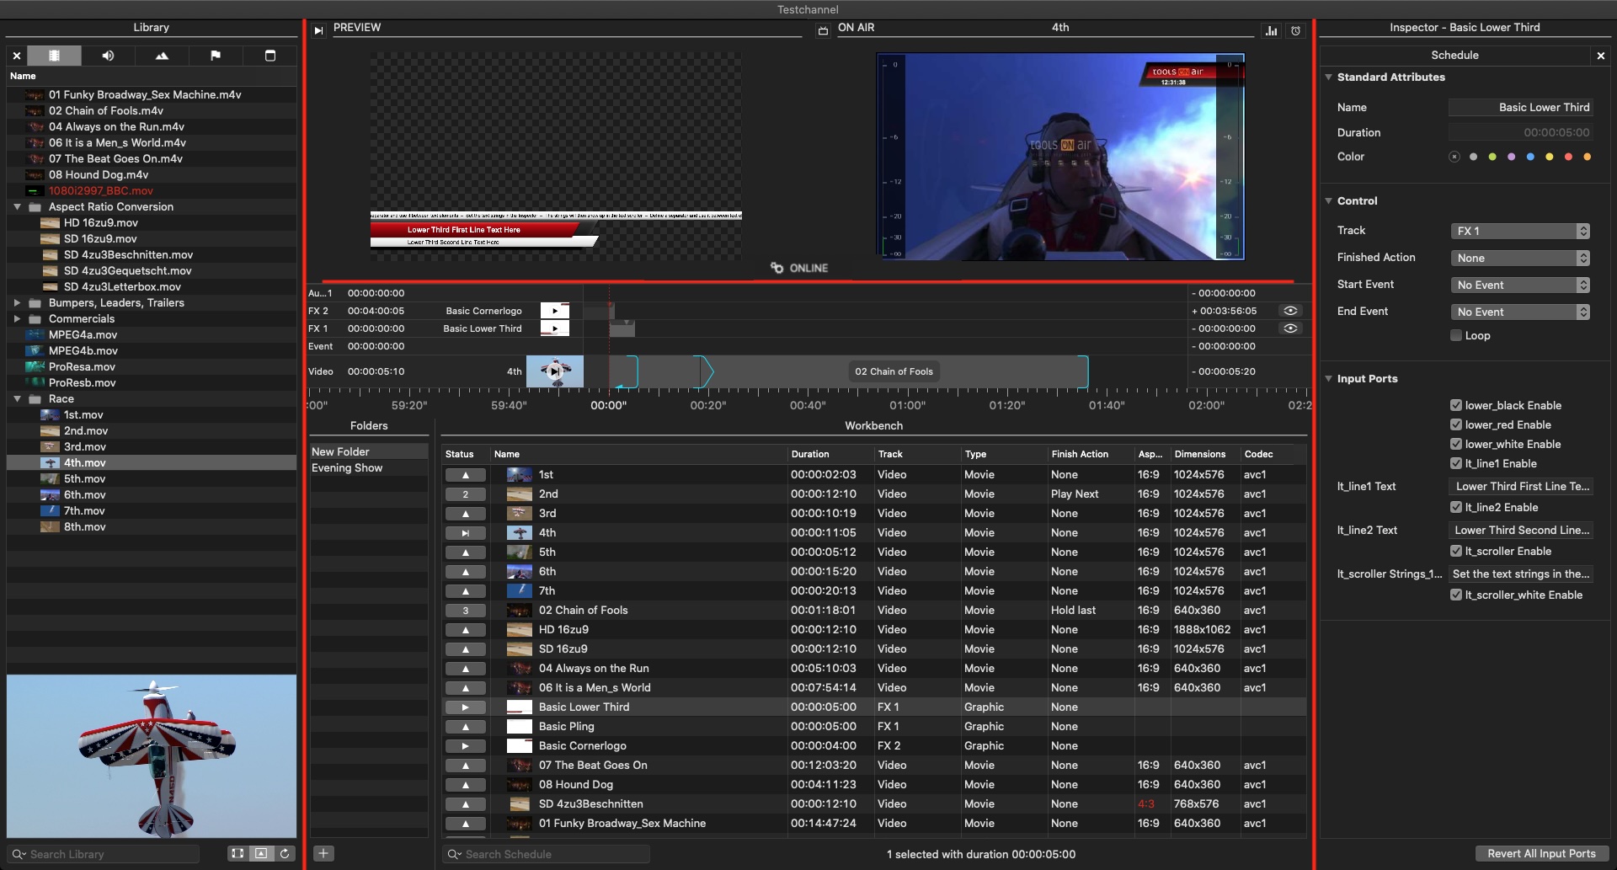Viewport: 1617px width, 870px height.
Task: Select the blue color dot
Action: (1530, 157)
